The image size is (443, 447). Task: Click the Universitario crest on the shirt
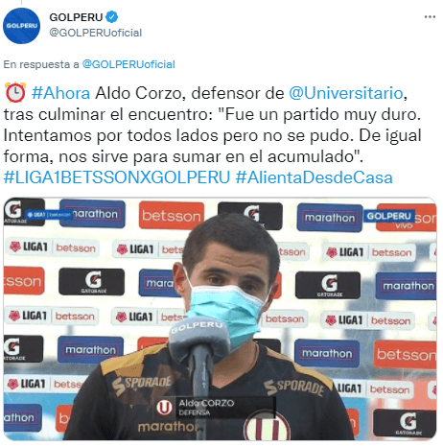click(x=268, y=428)
